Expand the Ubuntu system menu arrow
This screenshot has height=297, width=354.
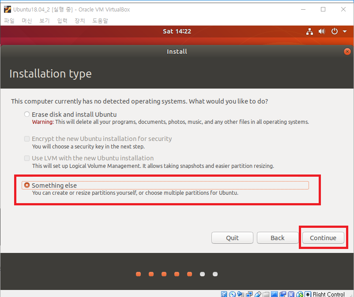click(345, 32)
